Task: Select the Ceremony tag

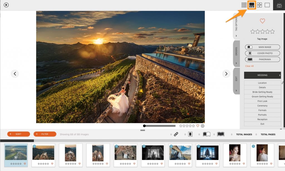Action: click(262, 106)
